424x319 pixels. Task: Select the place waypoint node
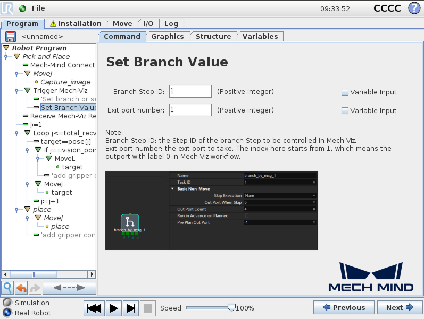[x=60, y=227]
